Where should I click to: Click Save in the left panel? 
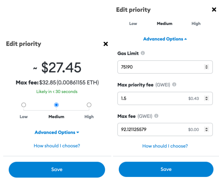click(x=57, y=170)
